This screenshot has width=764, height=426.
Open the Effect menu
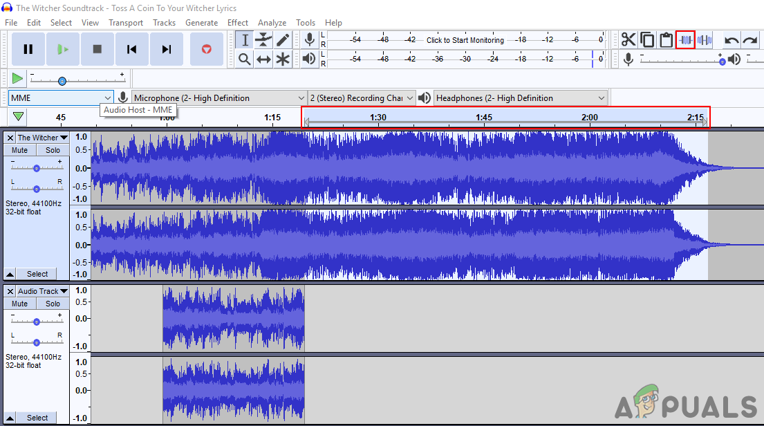pos(237,22)
